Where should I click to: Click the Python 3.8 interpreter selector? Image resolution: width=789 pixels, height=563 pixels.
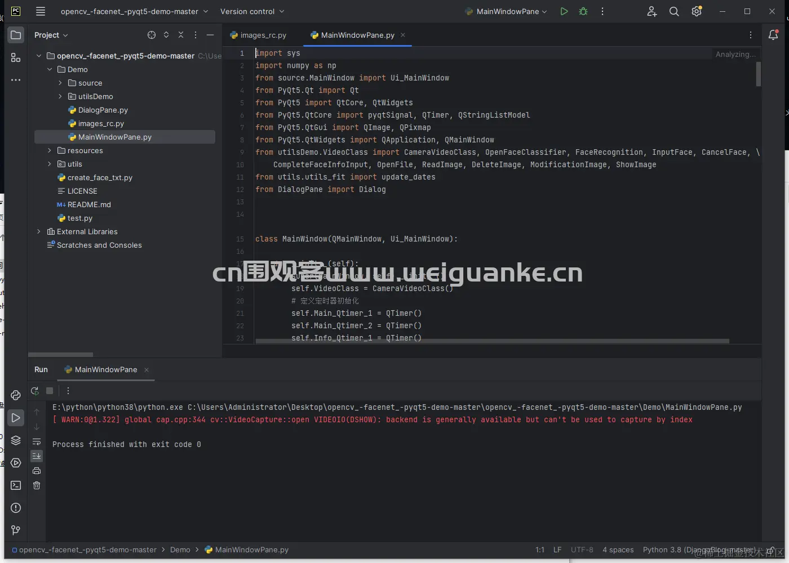(x=699, y=549)
